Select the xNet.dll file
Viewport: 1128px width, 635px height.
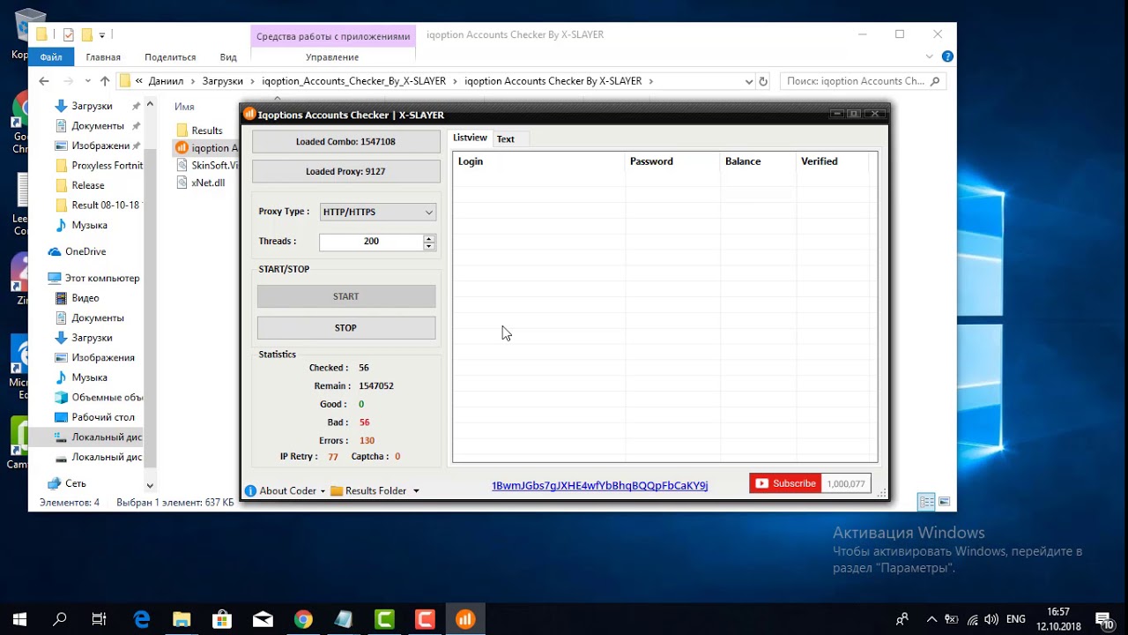[208, 183]
